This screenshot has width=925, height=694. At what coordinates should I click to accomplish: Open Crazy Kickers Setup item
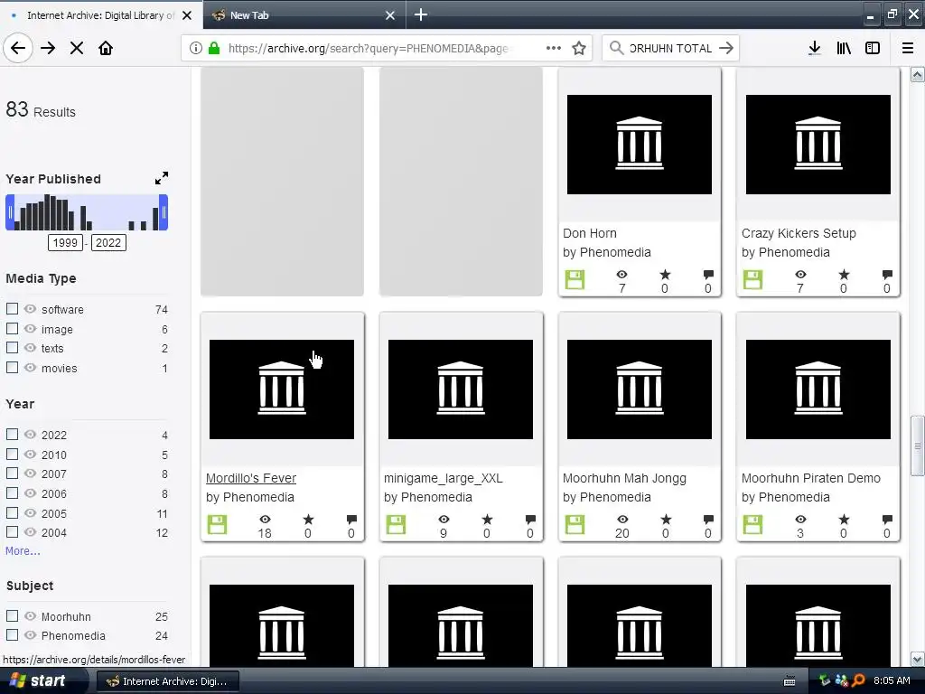tap(799, 233)
